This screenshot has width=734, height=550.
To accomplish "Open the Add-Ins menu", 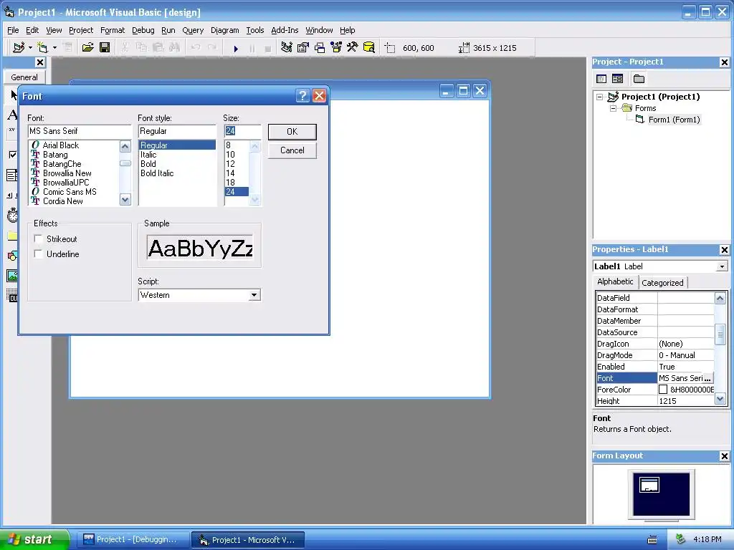I will (285, 30).
